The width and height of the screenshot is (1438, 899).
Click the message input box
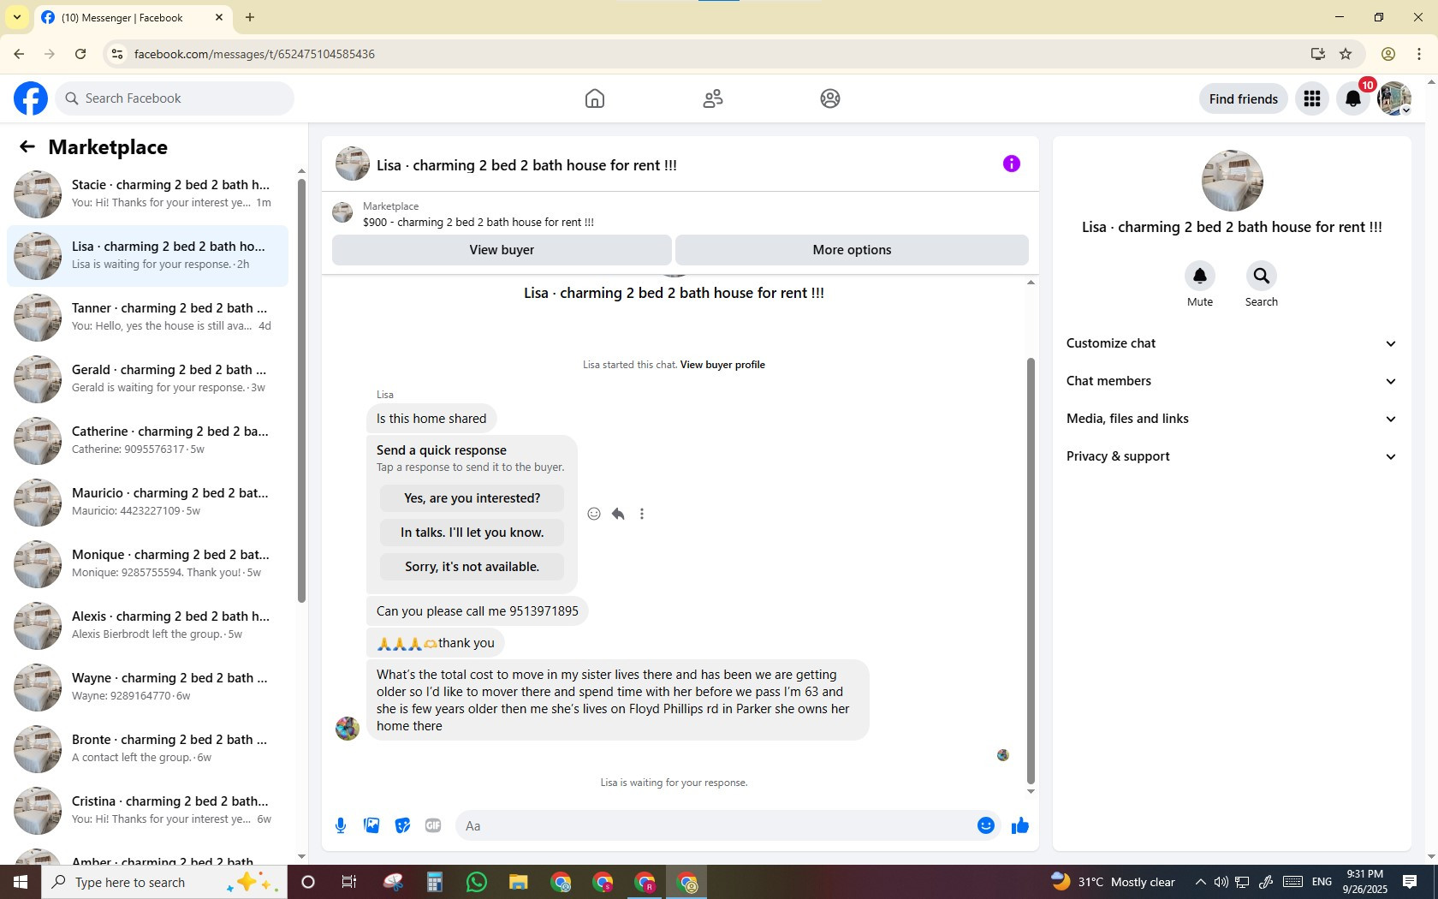click(715, 825)
